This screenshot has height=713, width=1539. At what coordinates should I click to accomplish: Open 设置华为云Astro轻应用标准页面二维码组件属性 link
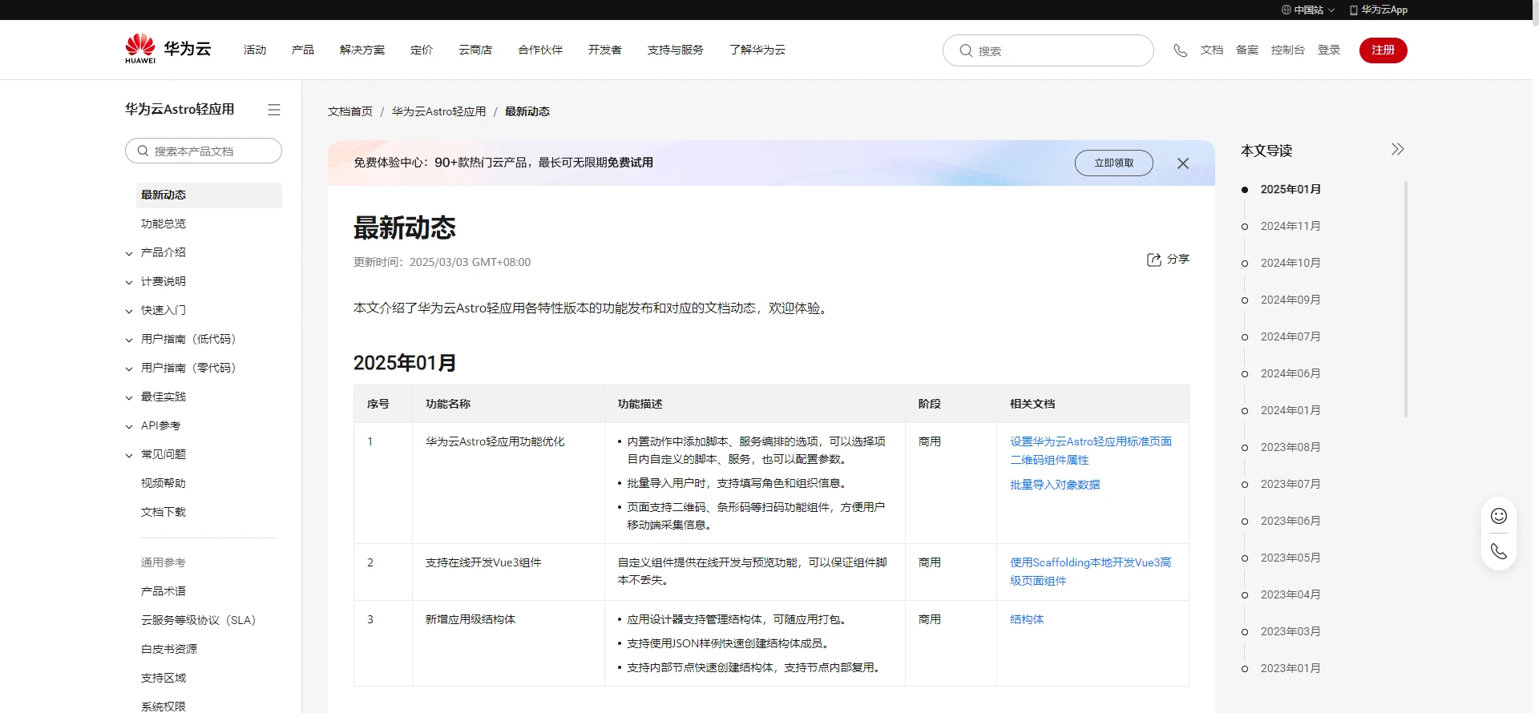coord(1091,451)
